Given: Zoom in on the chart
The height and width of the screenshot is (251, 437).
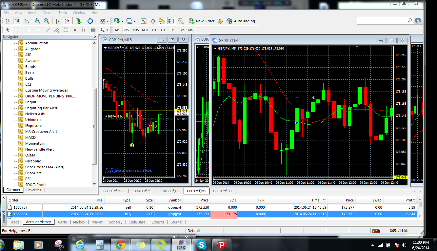Looking at the screenshot, I should click(x=37, y=21).
